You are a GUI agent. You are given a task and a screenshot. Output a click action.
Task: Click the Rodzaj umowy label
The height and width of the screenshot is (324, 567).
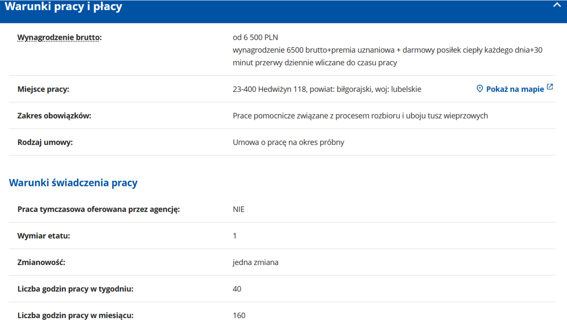click(45, 142)
